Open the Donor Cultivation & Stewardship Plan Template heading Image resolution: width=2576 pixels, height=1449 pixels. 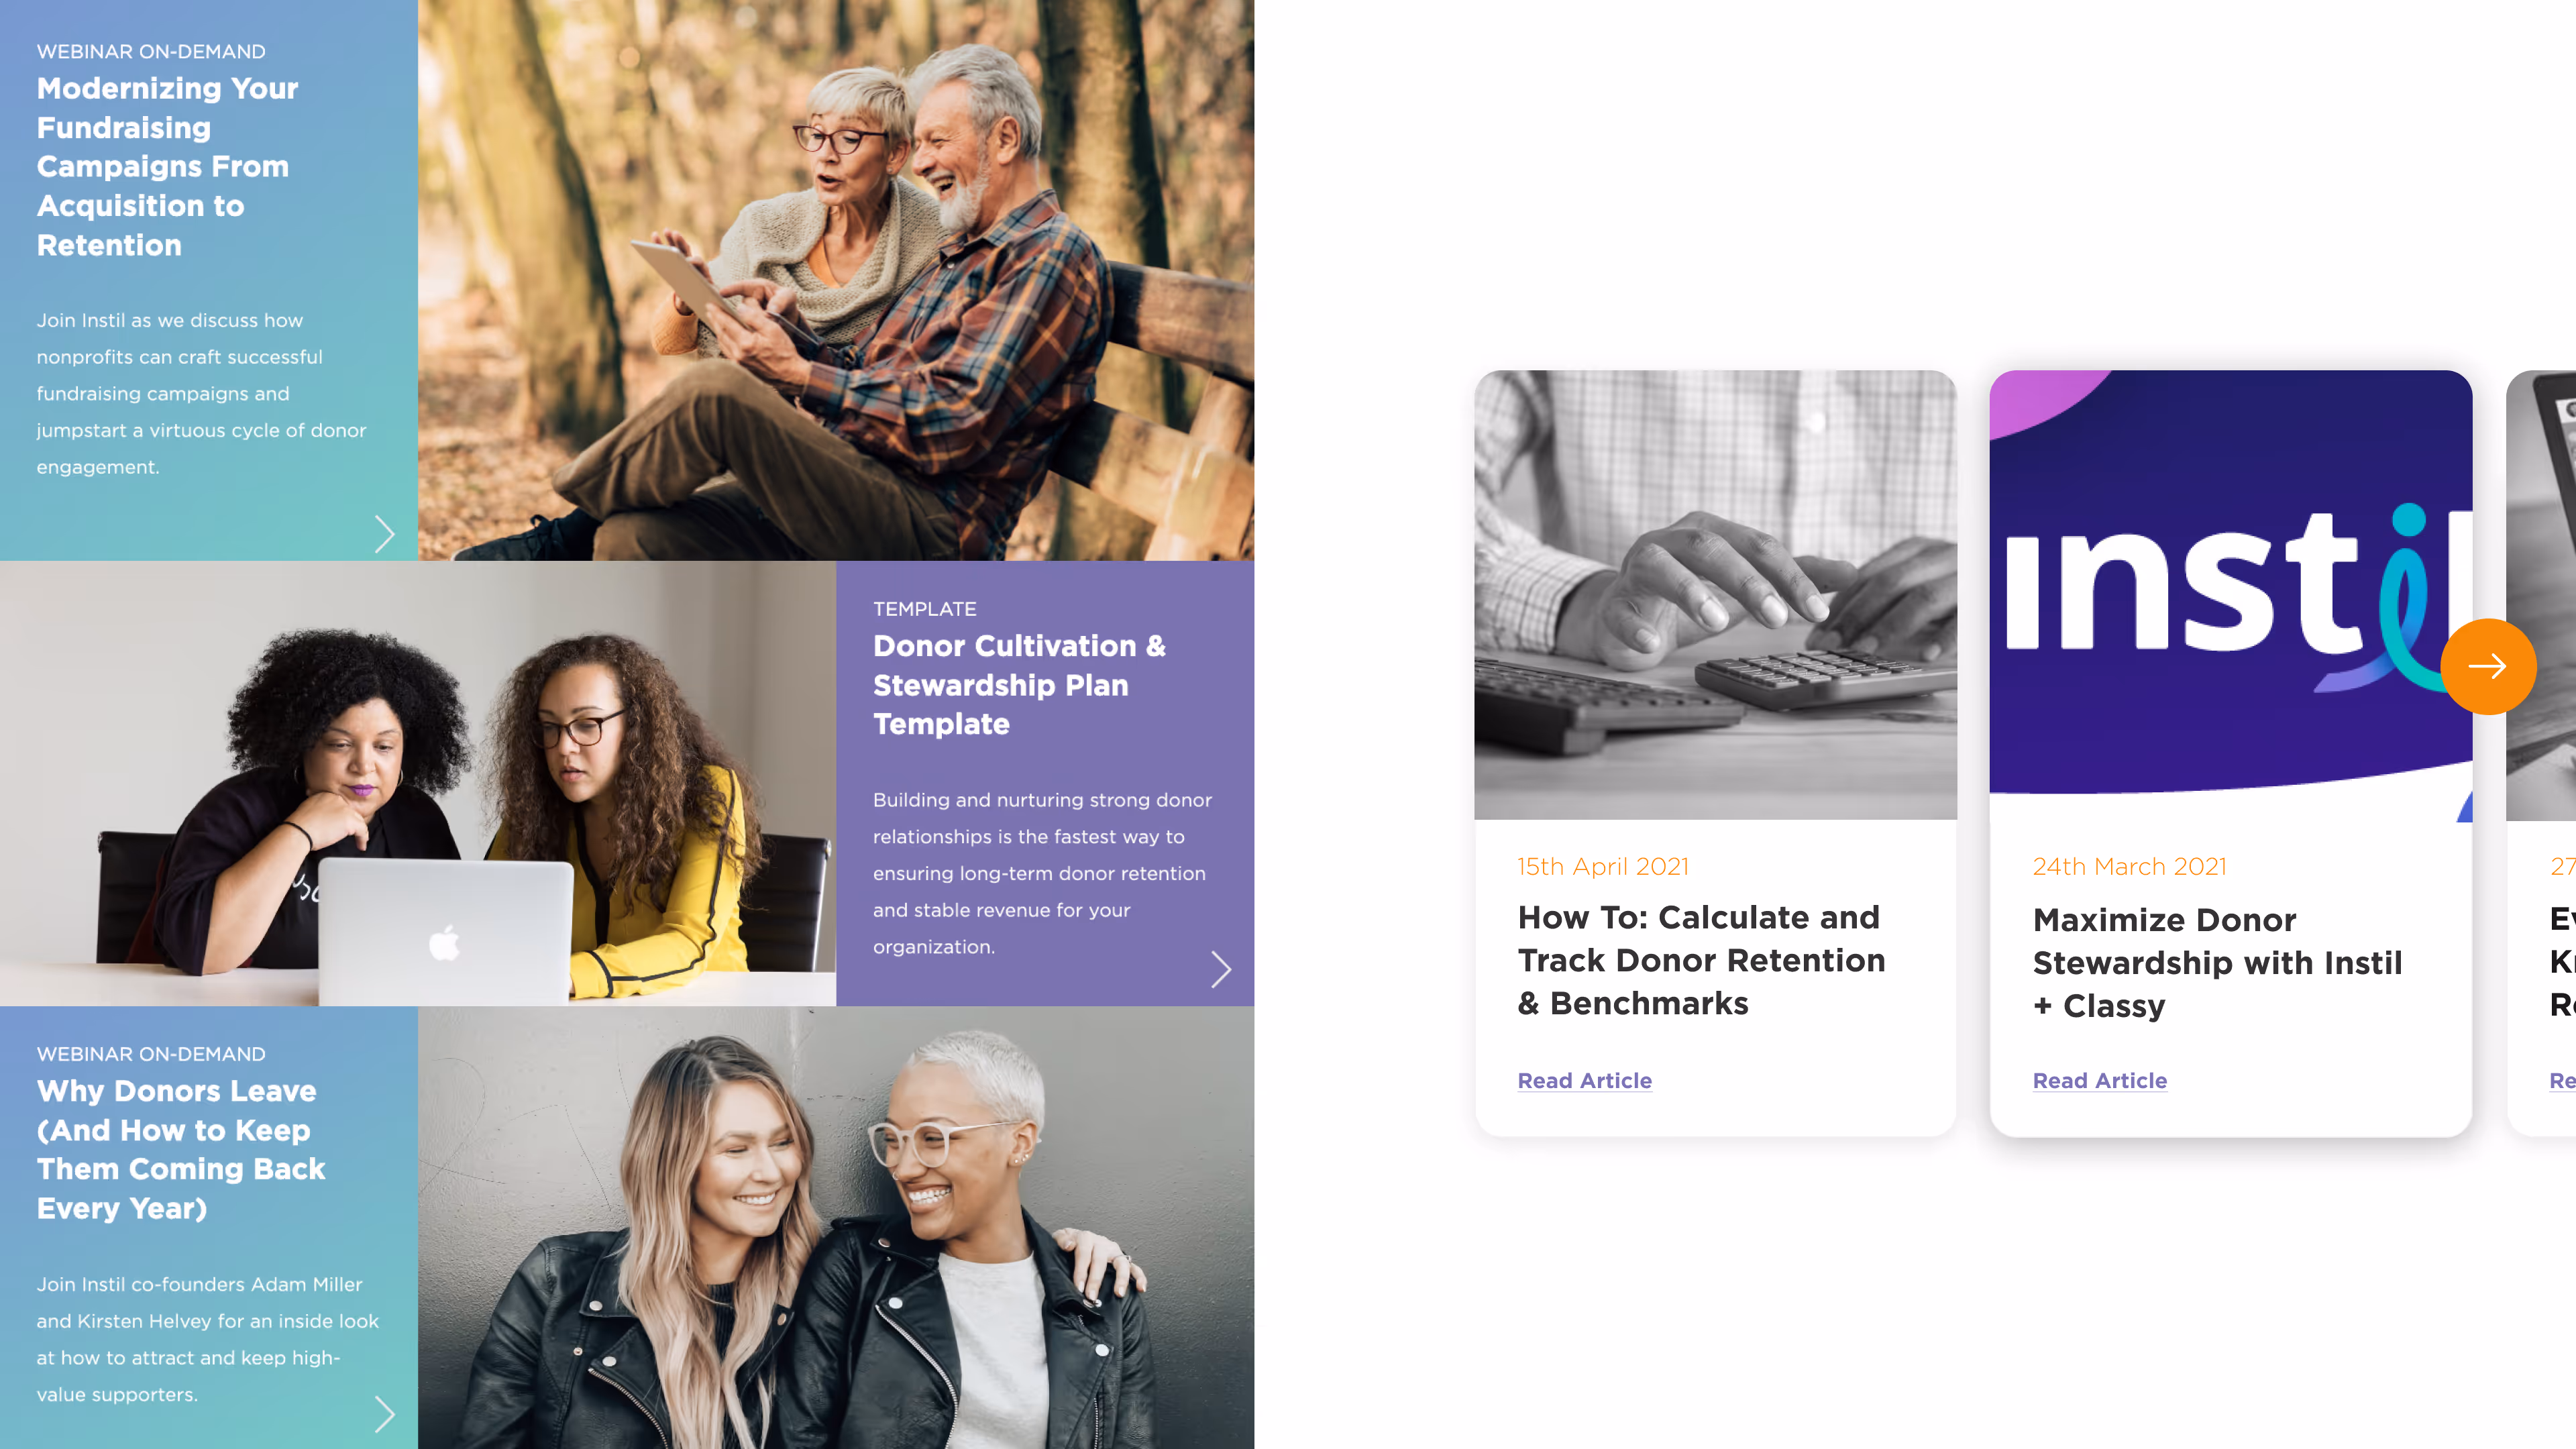pyautogui.click(x=1019, y=685)
